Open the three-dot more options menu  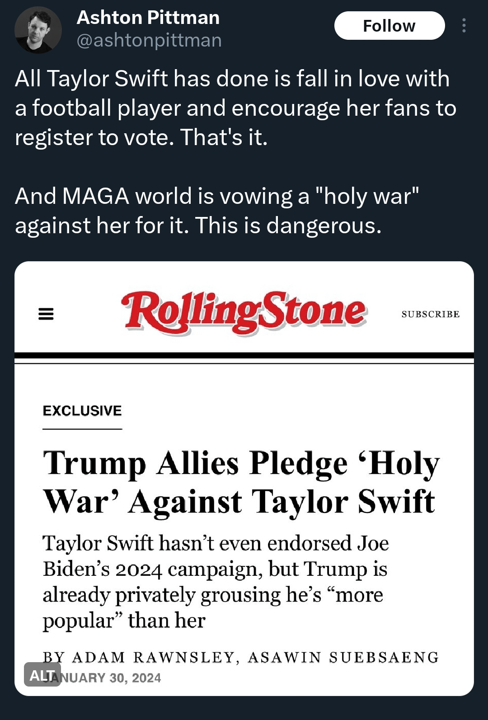click(464, 26)
